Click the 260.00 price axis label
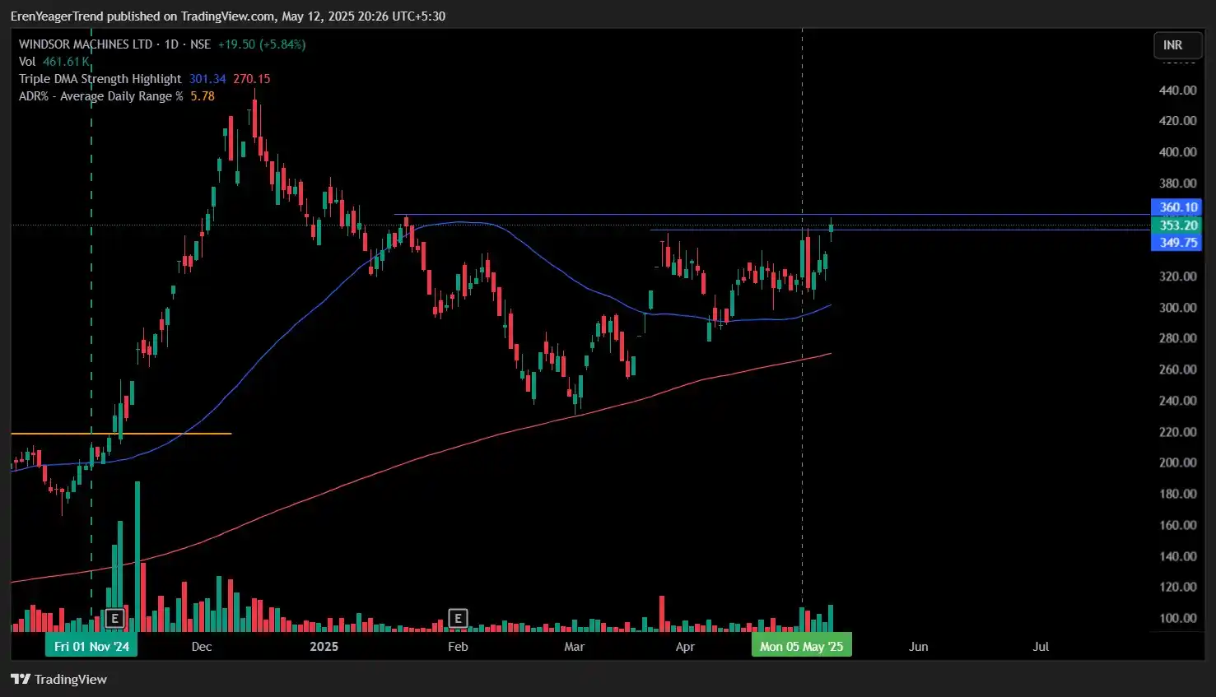Viewport: 1216px width, 697px height. (1177, 369)
